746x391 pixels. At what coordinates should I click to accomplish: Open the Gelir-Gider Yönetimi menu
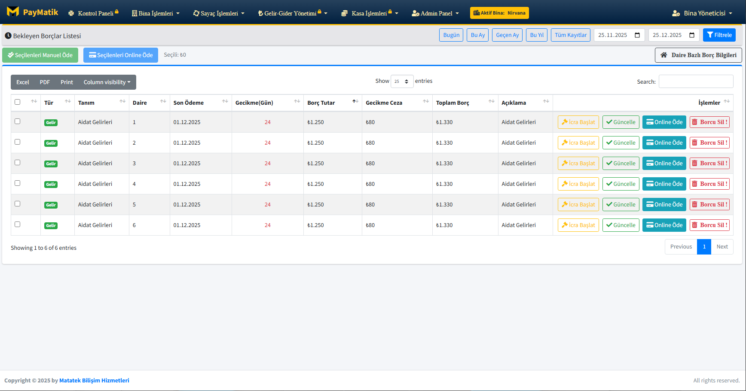[292, 13]
